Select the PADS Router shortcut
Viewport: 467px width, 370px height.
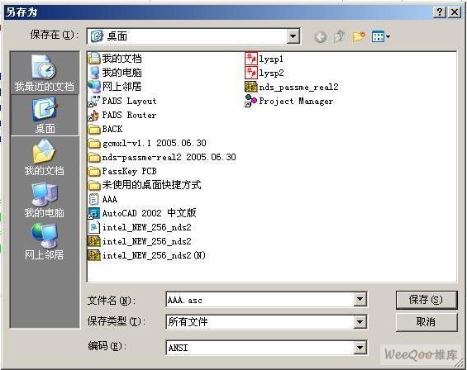pos(122,115)
